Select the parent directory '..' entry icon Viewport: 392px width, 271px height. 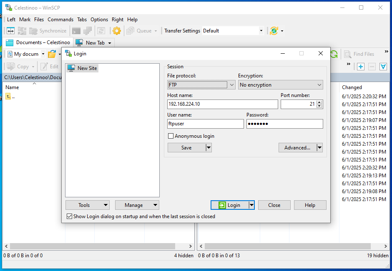(8, 97)
